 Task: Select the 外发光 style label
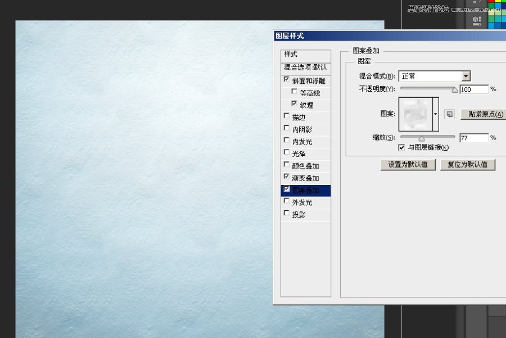pyautogui.click(x=302, y=202)
